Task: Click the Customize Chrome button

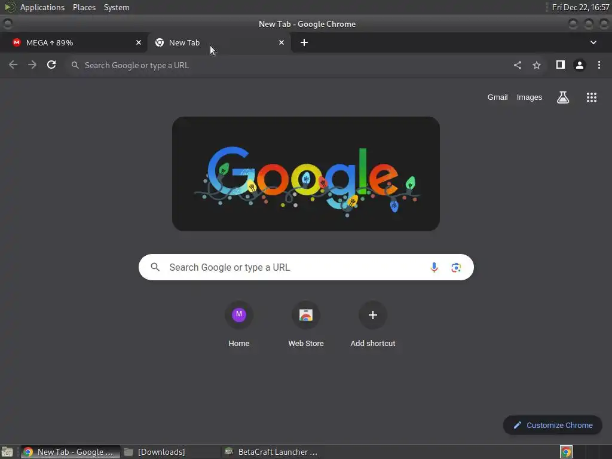Action: [x=553, y=425]
